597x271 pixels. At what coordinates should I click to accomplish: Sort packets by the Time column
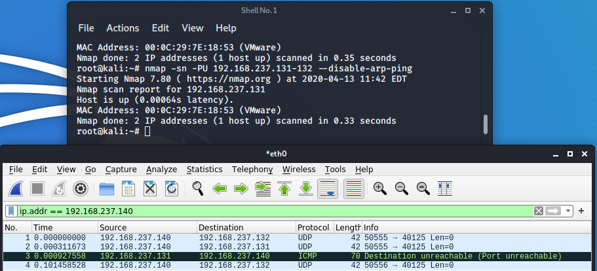pyautogui.click(x=65, y=228)
